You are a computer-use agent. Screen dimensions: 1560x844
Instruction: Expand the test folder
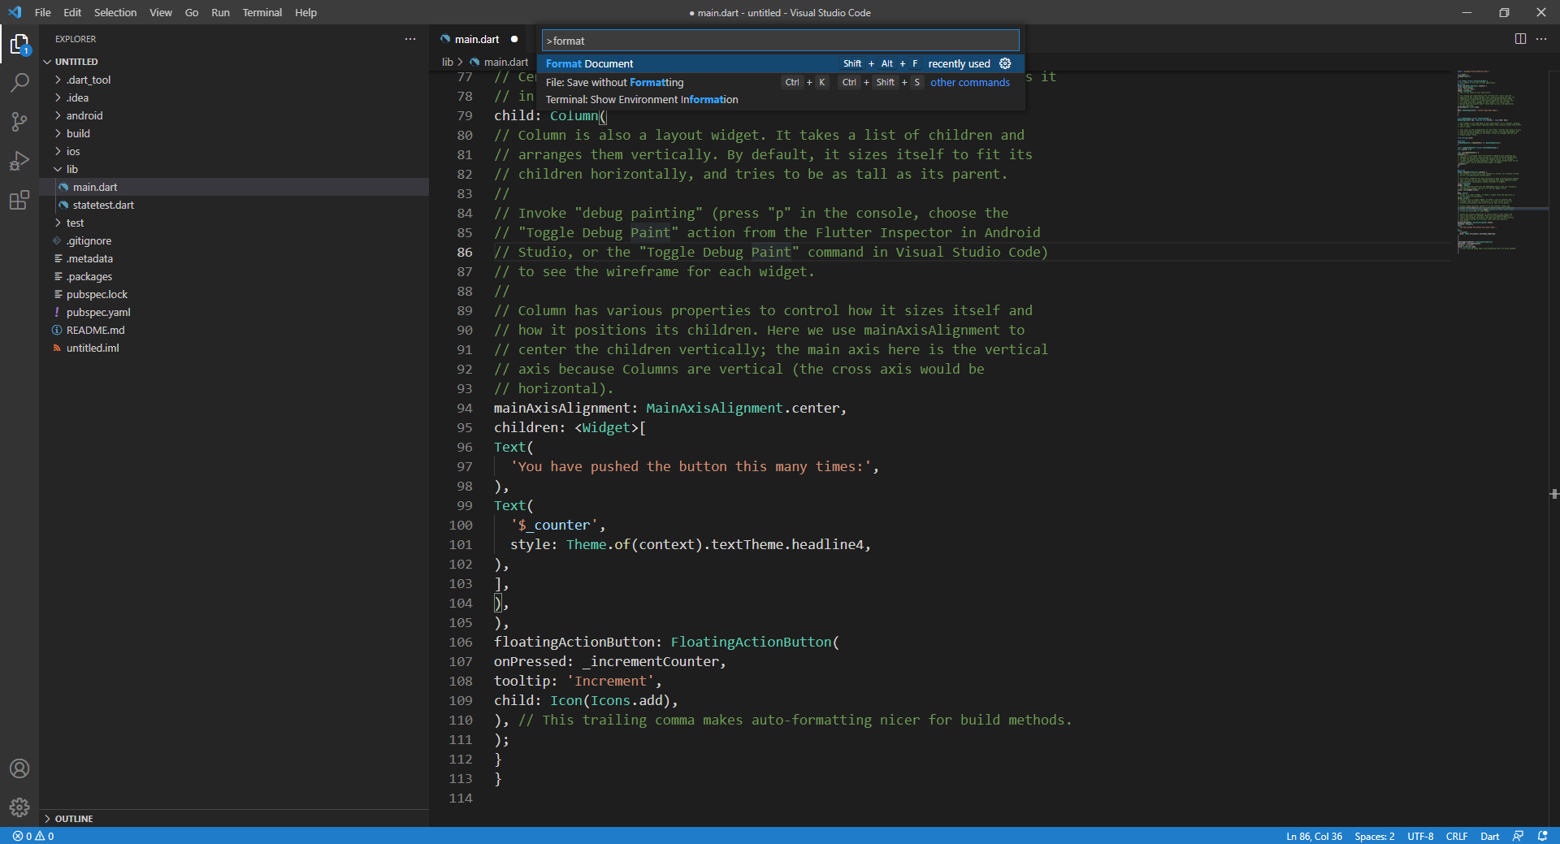pyautogui.click(x=58, y=223)
